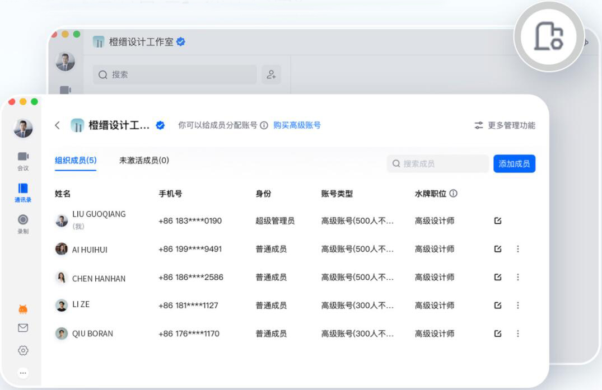Image resolution: width=602 pixels, height=390 pixels.
Task: Click the orange cat mascot icon
Action: point(23,309)
